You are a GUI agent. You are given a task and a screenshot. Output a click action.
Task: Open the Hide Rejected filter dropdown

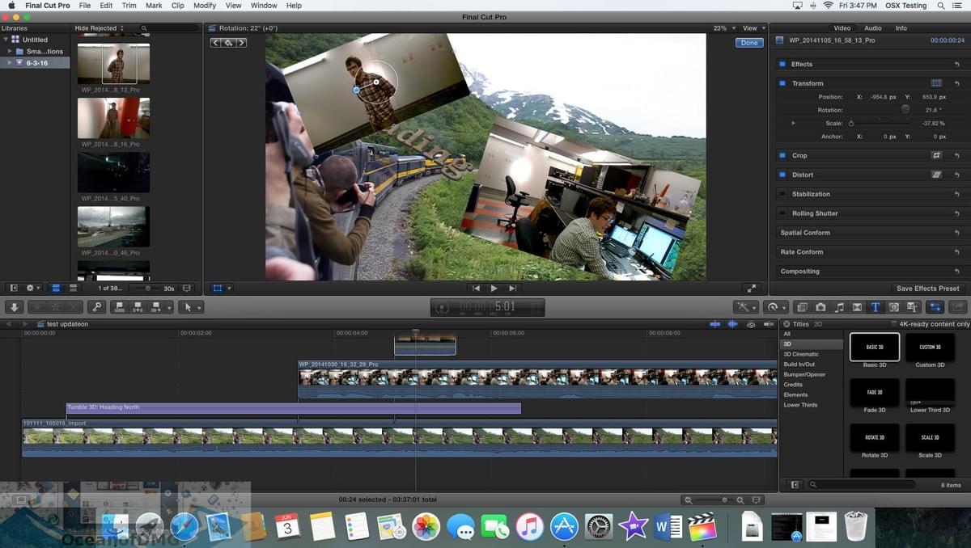point(99,28)
